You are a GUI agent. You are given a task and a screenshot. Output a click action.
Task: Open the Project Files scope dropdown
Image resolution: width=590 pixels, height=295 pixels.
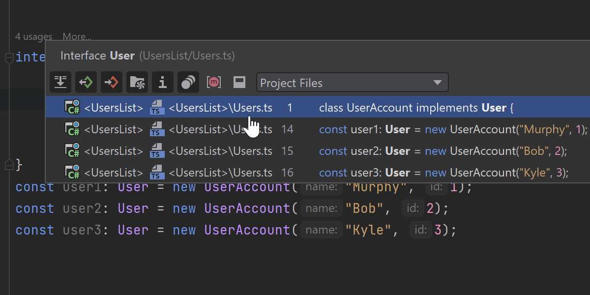[352, 83]
